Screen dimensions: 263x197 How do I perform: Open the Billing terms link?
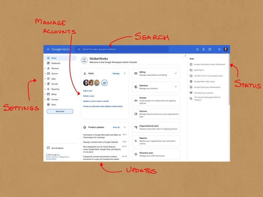point(64,157)
